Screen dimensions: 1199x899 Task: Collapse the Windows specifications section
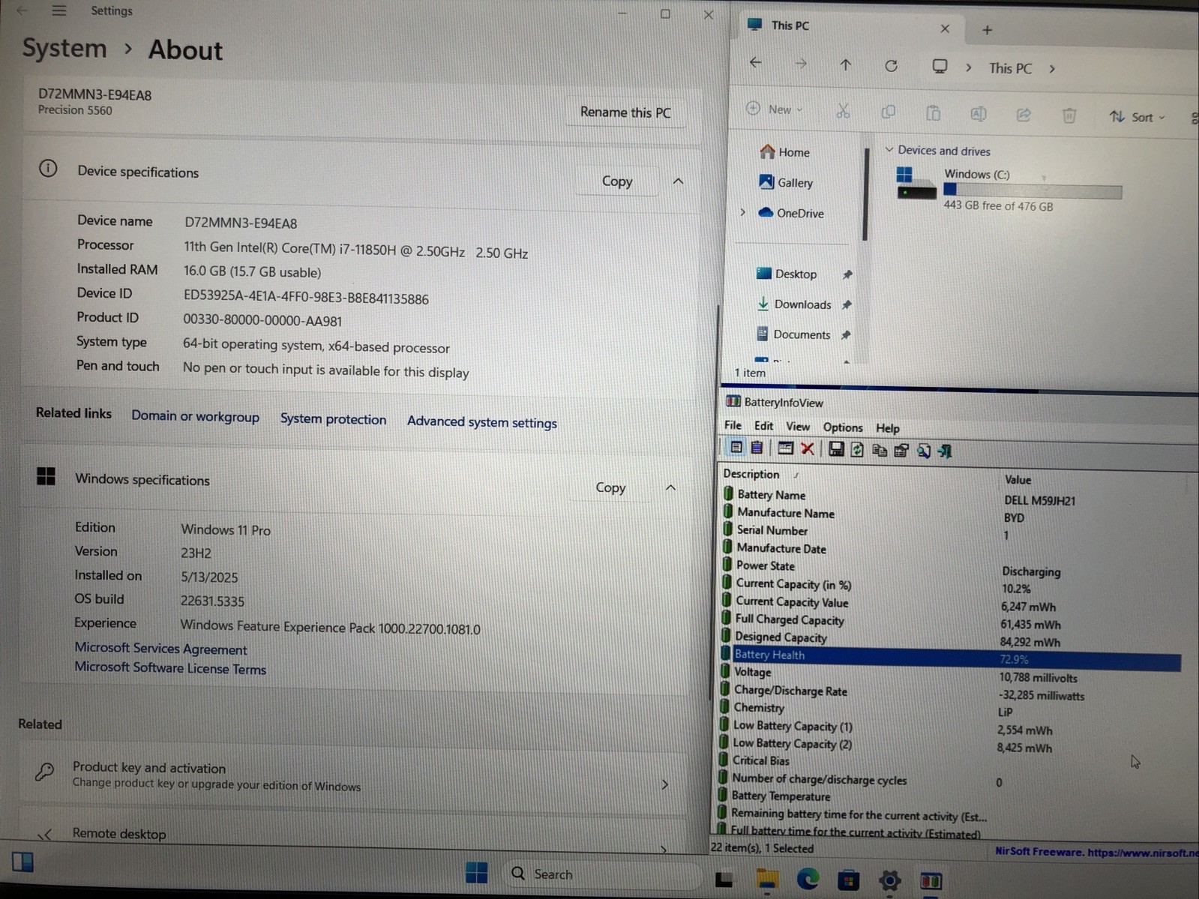(x=670, y=488)
